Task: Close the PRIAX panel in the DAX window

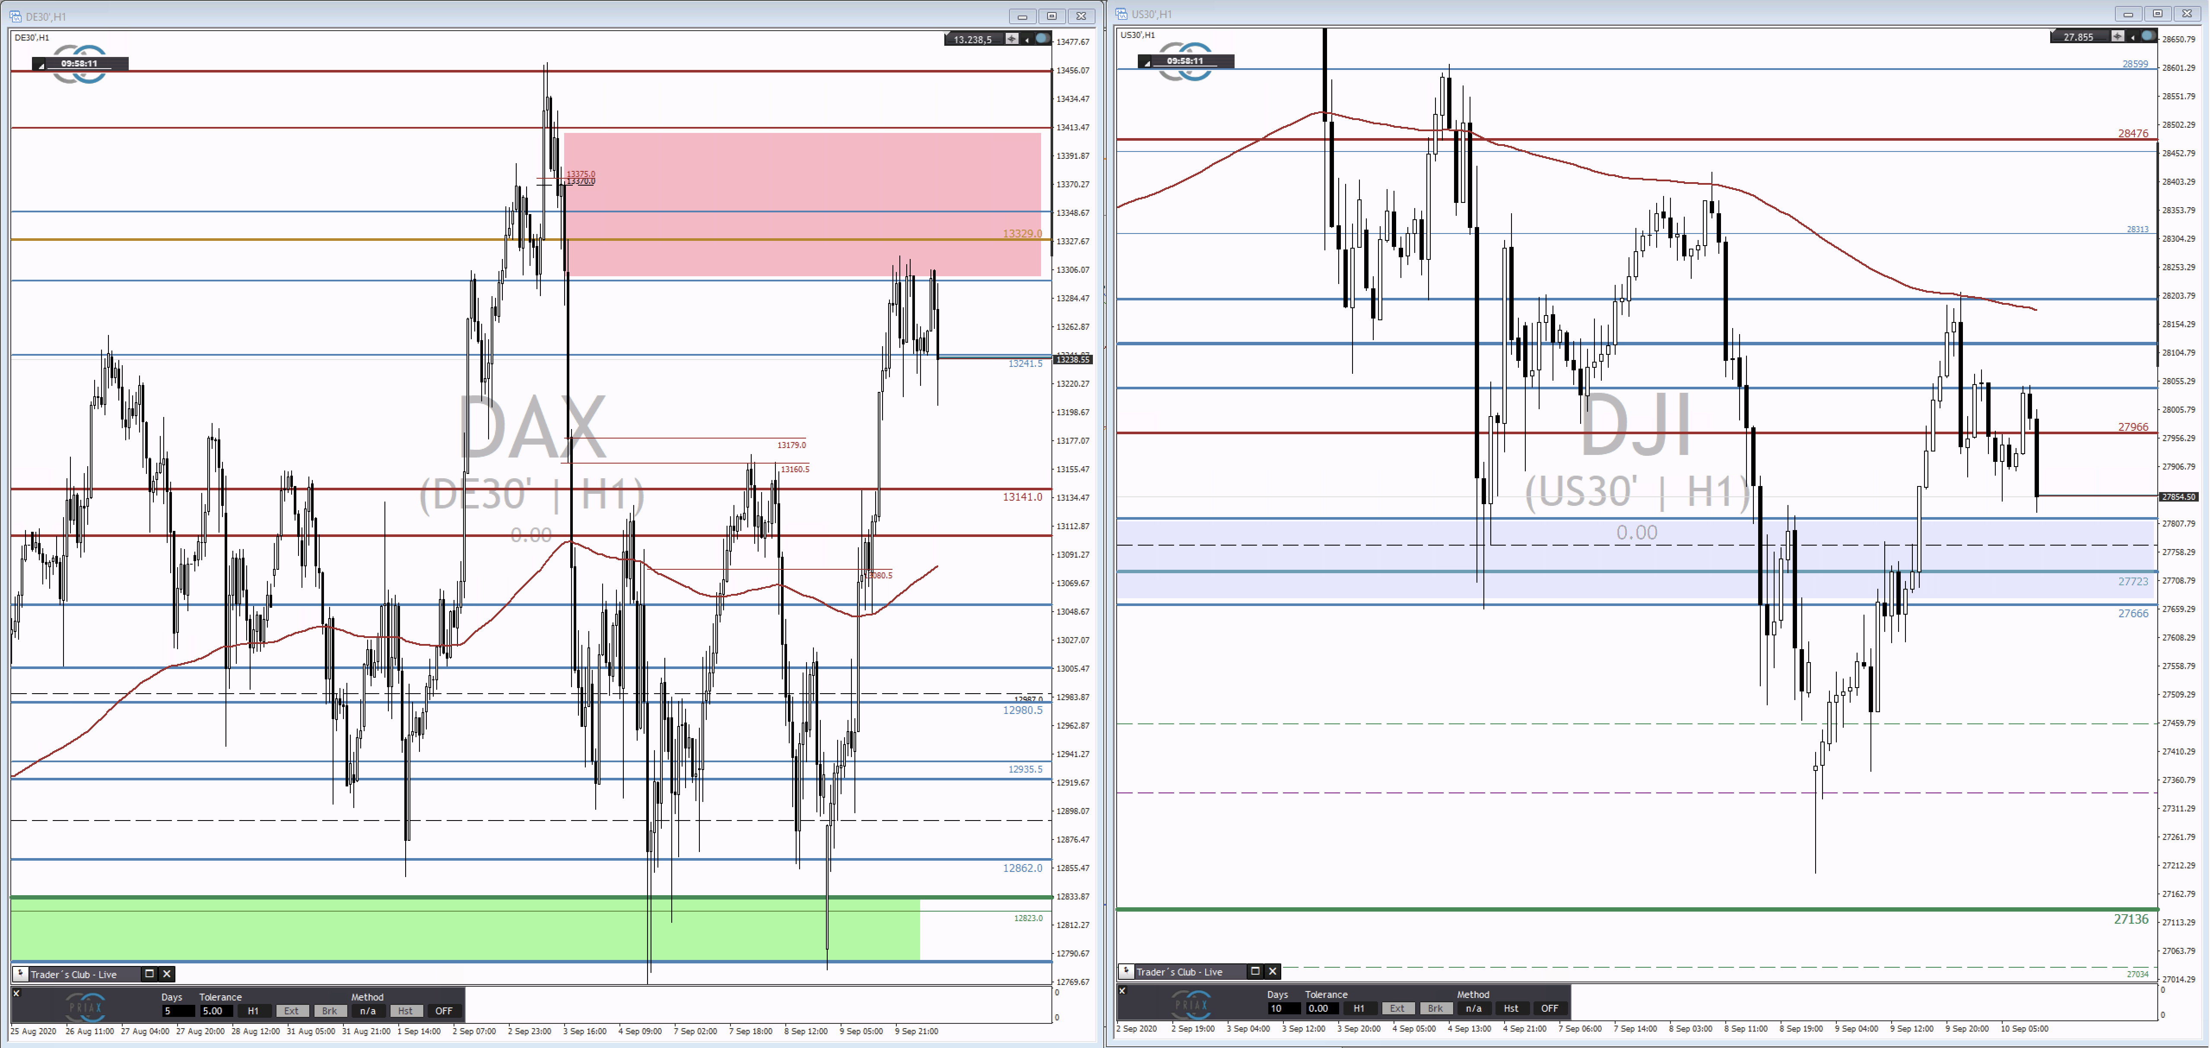Action: 16,993
